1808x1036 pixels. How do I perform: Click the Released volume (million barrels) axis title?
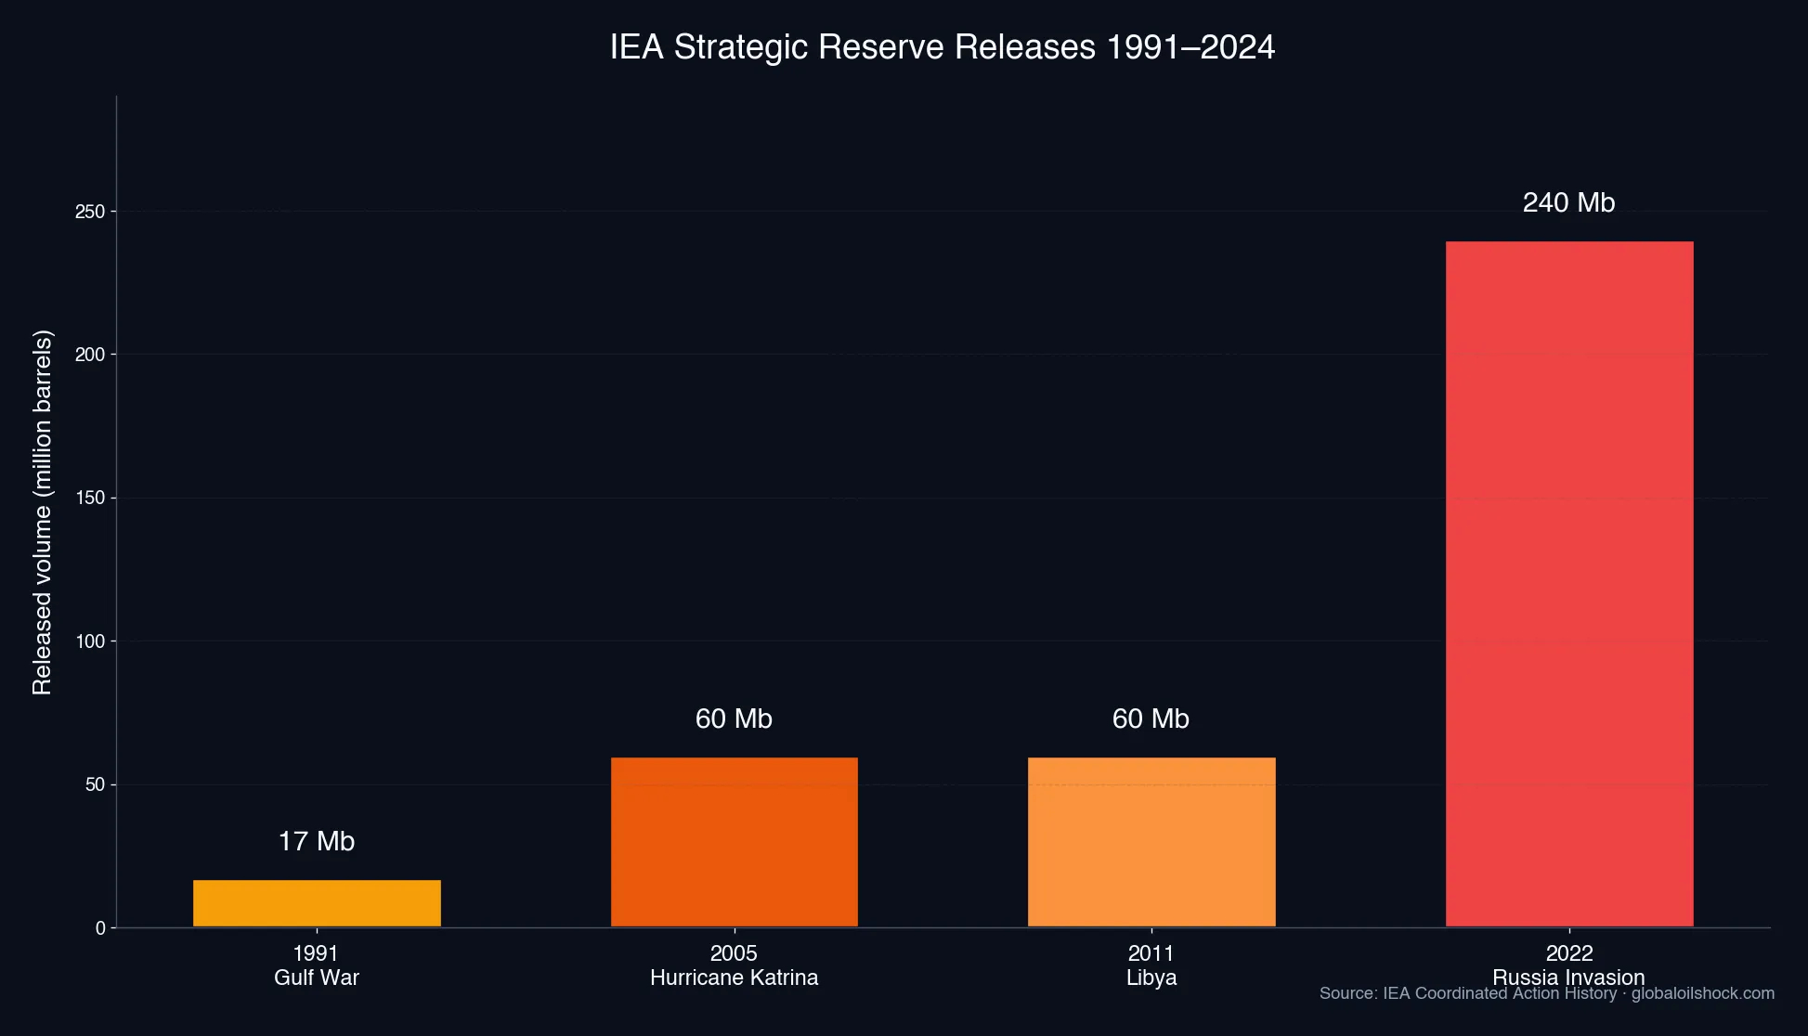pos(43,512)
